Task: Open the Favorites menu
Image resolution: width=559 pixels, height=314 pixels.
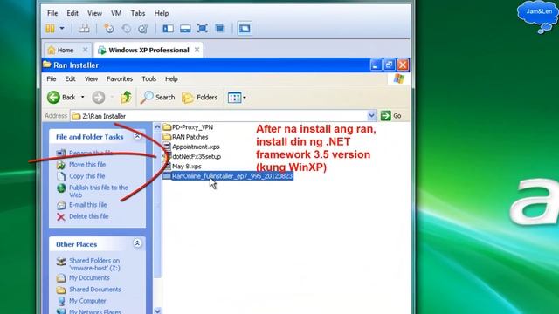Action: click(x=120, y=79)
